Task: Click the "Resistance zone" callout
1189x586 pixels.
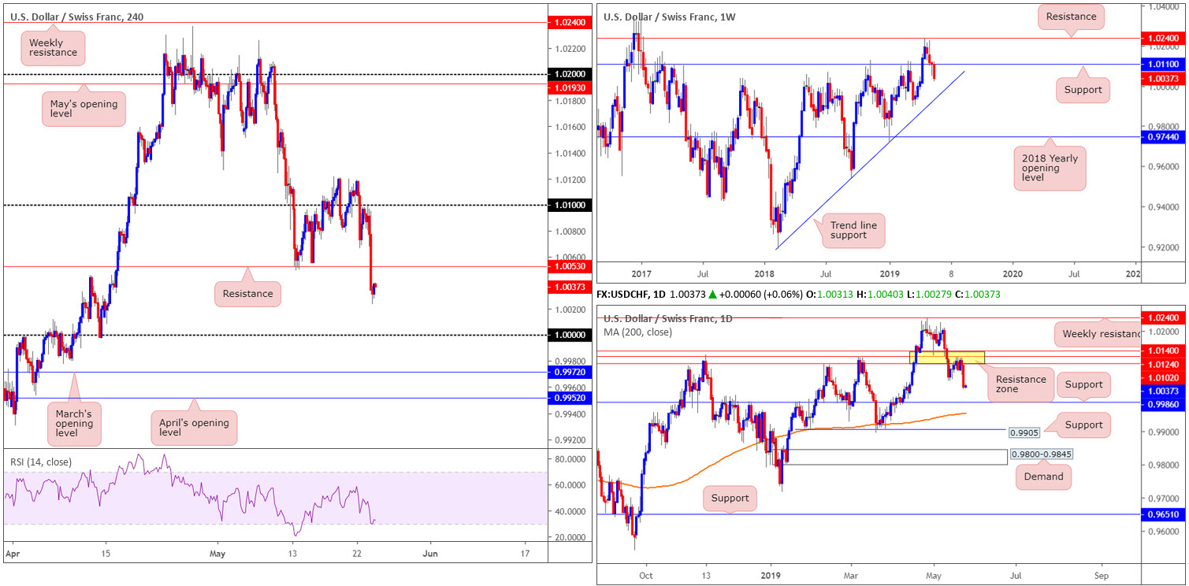Action: point(1023,384)
